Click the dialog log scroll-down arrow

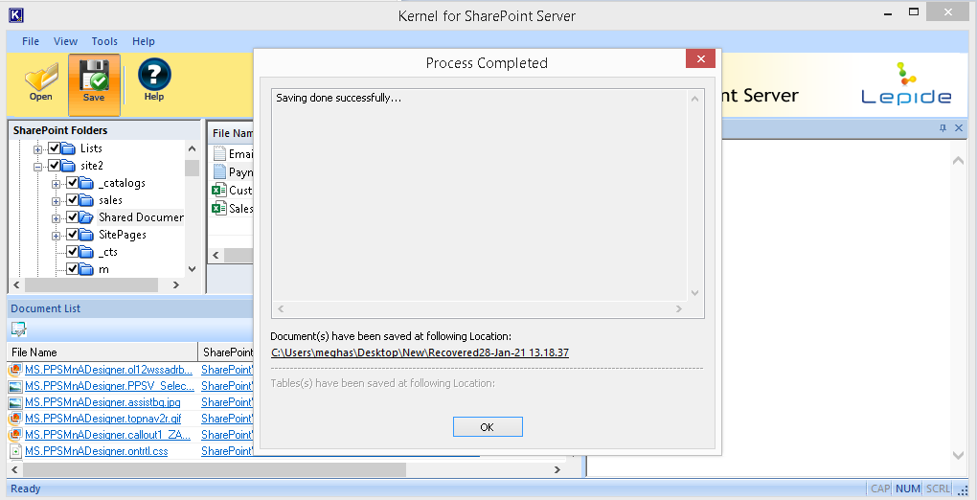694,293
